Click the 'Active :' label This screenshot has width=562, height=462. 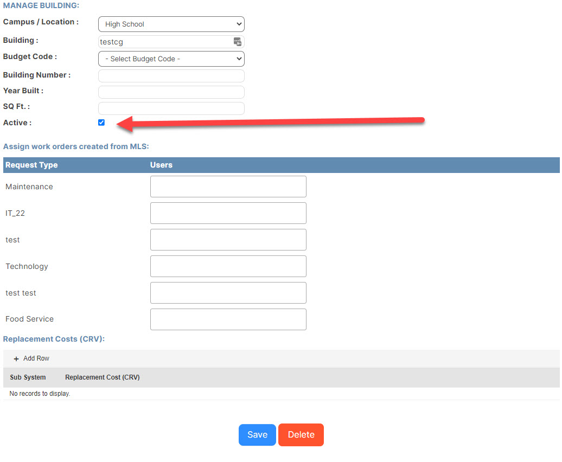tap(17, 123)
